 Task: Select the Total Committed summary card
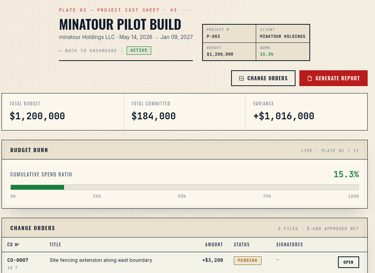184,112
